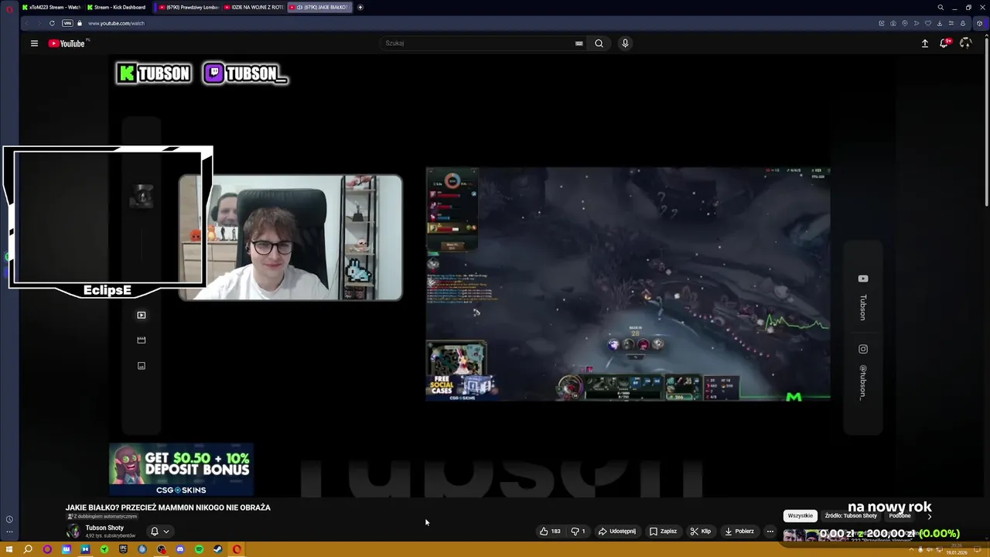The width and height of the screenshot is (990, 557).
Task: Take snapshot with browser camera icon
Action: coord(893,23)
